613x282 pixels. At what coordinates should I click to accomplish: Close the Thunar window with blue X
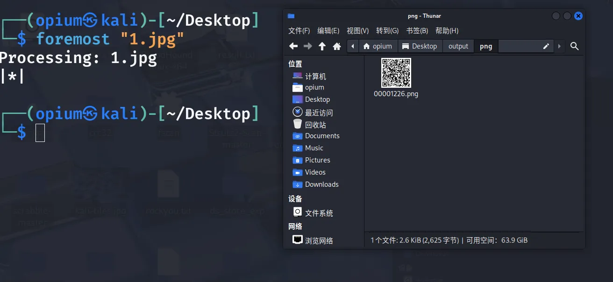point(578,16)
